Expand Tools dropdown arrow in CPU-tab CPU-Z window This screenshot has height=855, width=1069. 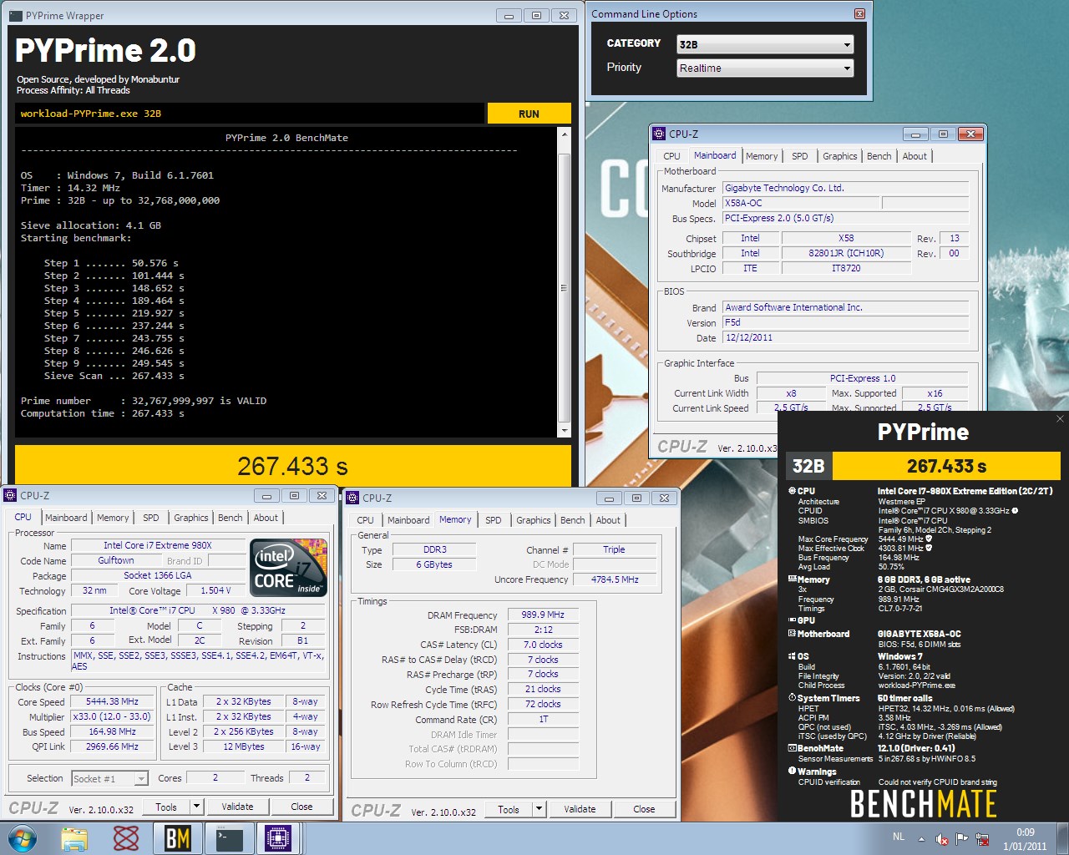(x=197, y=807)
